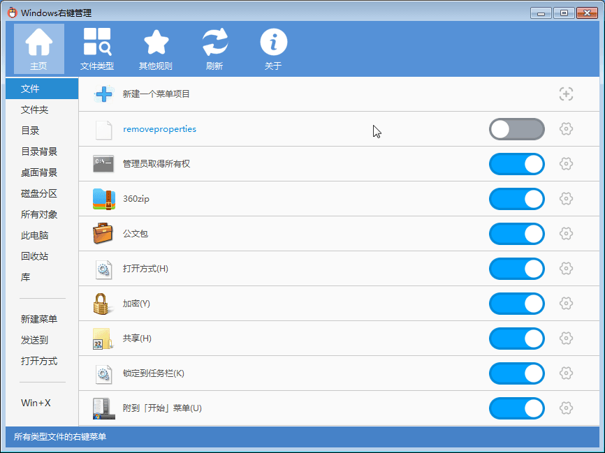Open settings gear for removeproperties

click(566, 128)
